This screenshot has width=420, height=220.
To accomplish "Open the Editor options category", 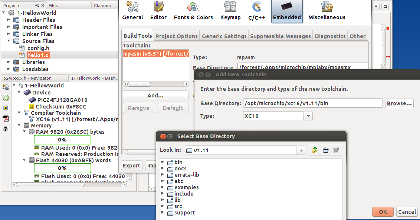I will [158, 11].
